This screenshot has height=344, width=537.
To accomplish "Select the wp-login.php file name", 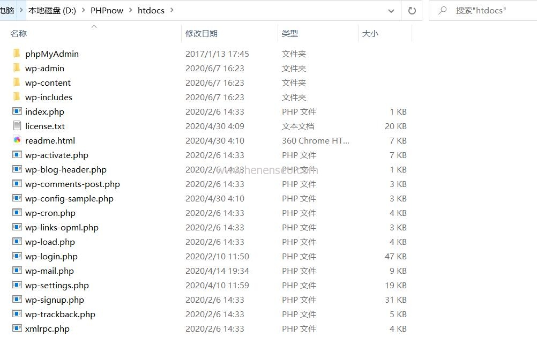I will [x=51, y=256].
